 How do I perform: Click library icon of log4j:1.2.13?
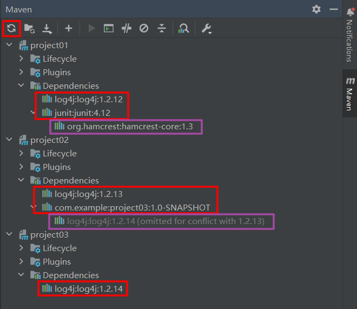coord(47,194)
